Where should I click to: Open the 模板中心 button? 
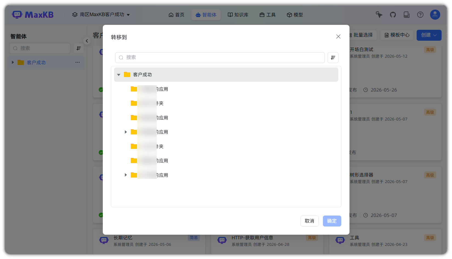(397, 35)
